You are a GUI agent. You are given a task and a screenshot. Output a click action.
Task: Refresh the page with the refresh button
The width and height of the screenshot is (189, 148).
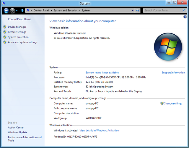[138, 11]
